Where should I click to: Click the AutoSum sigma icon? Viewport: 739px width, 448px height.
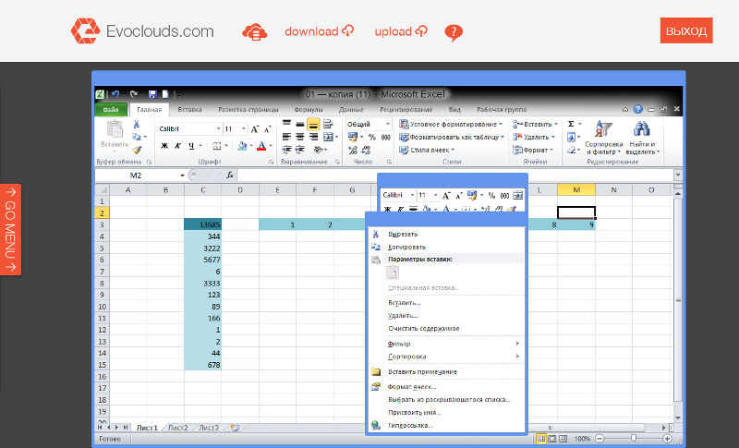(571, 124)
